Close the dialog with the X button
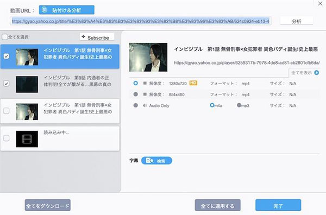This screenshot has width=326, height=215. click(320, 4)
